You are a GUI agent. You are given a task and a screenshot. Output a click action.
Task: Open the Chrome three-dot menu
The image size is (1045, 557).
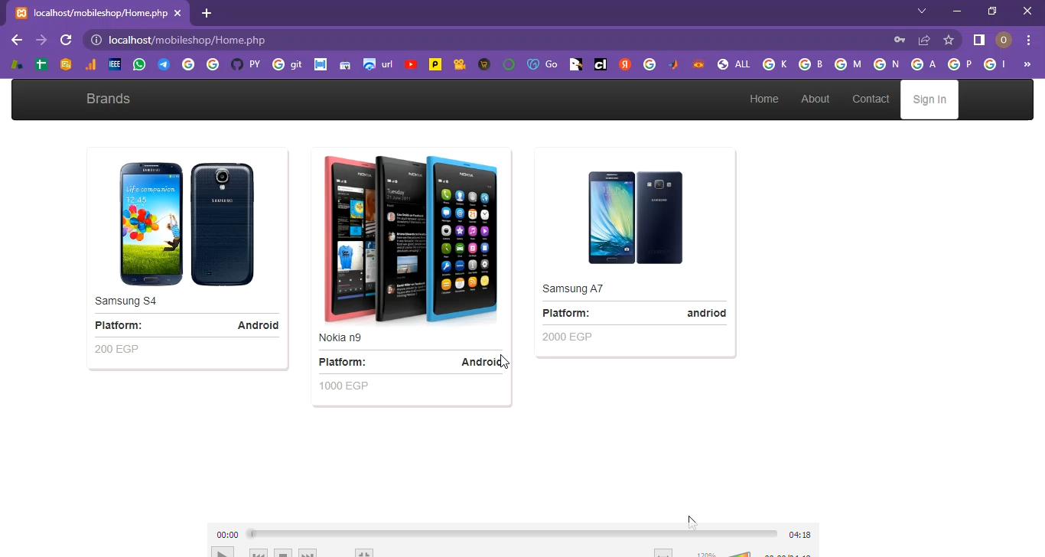click(x=1029, y=40)
